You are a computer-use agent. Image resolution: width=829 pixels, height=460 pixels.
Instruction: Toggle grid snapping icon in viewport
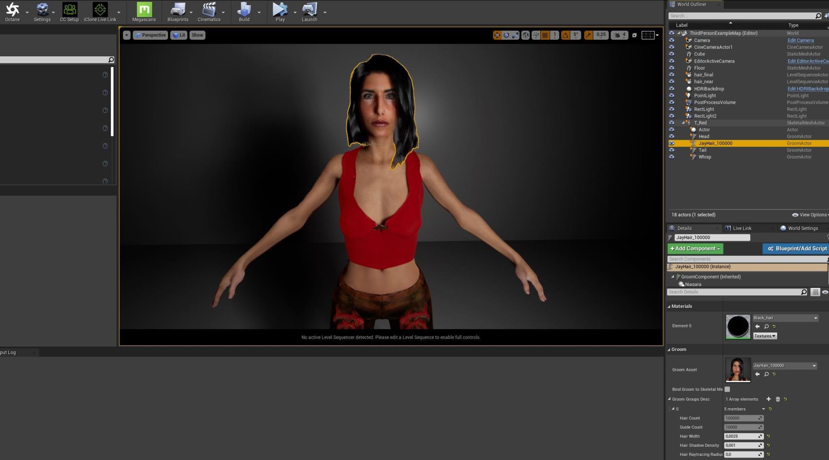[545, 35]
